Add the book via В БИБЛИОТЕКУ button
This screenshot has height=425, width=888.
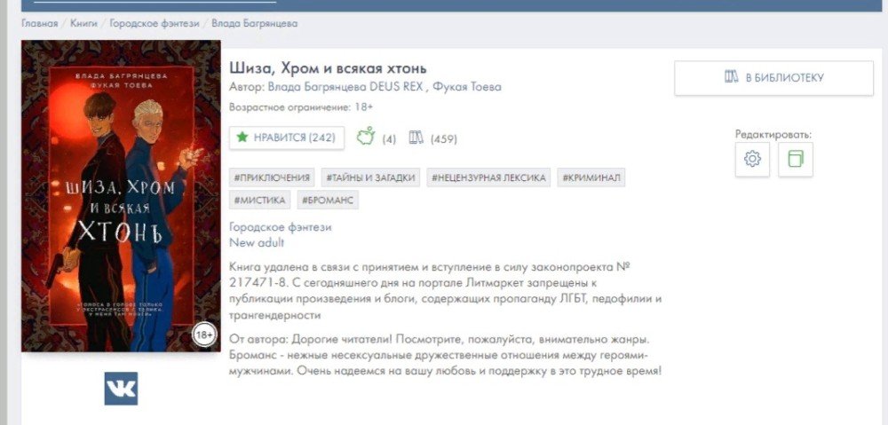tap(773, 77)
